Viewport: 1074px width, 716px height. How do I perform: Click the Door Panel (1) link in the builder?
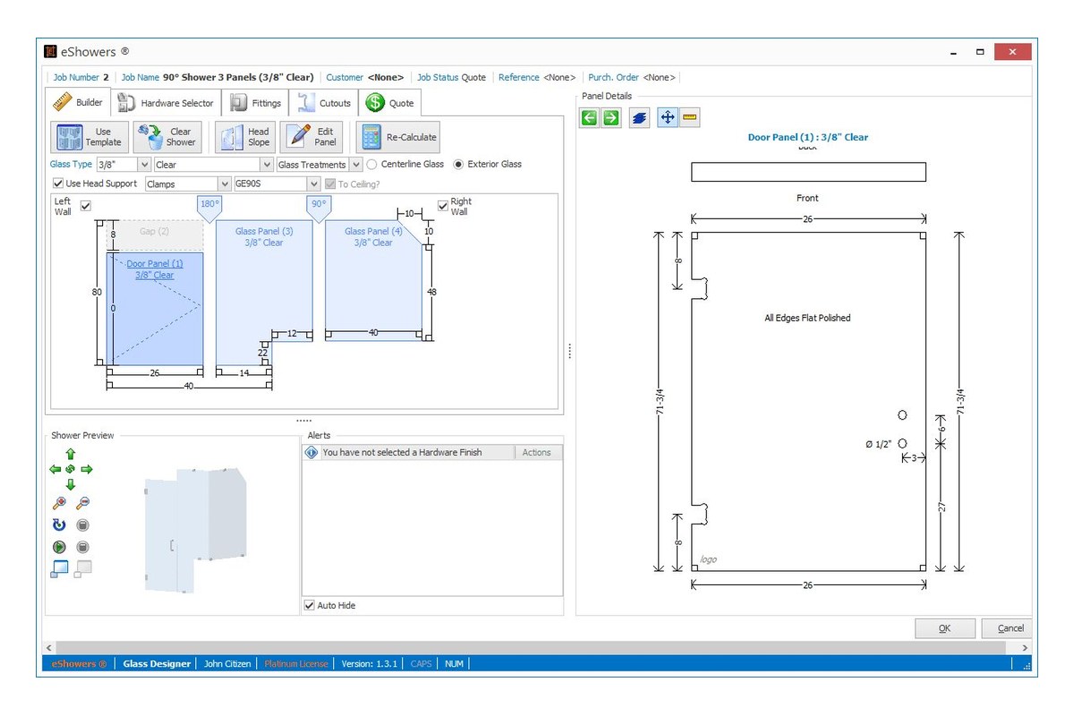pos(155,269)
